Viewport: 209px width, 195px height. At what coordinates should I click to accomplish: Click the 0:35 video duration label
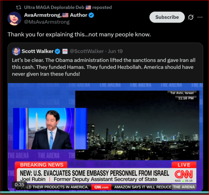point(20,185)
